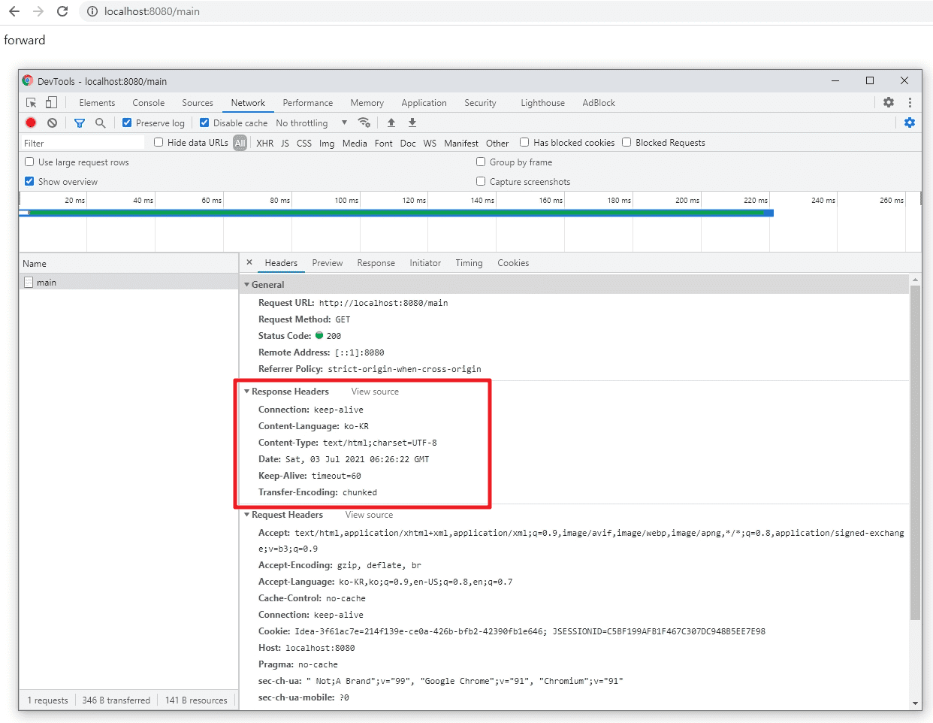Viewport: 933px width, 723px height.
Task: Toggle the Disable cache checkbox
Action: (204, 123)
